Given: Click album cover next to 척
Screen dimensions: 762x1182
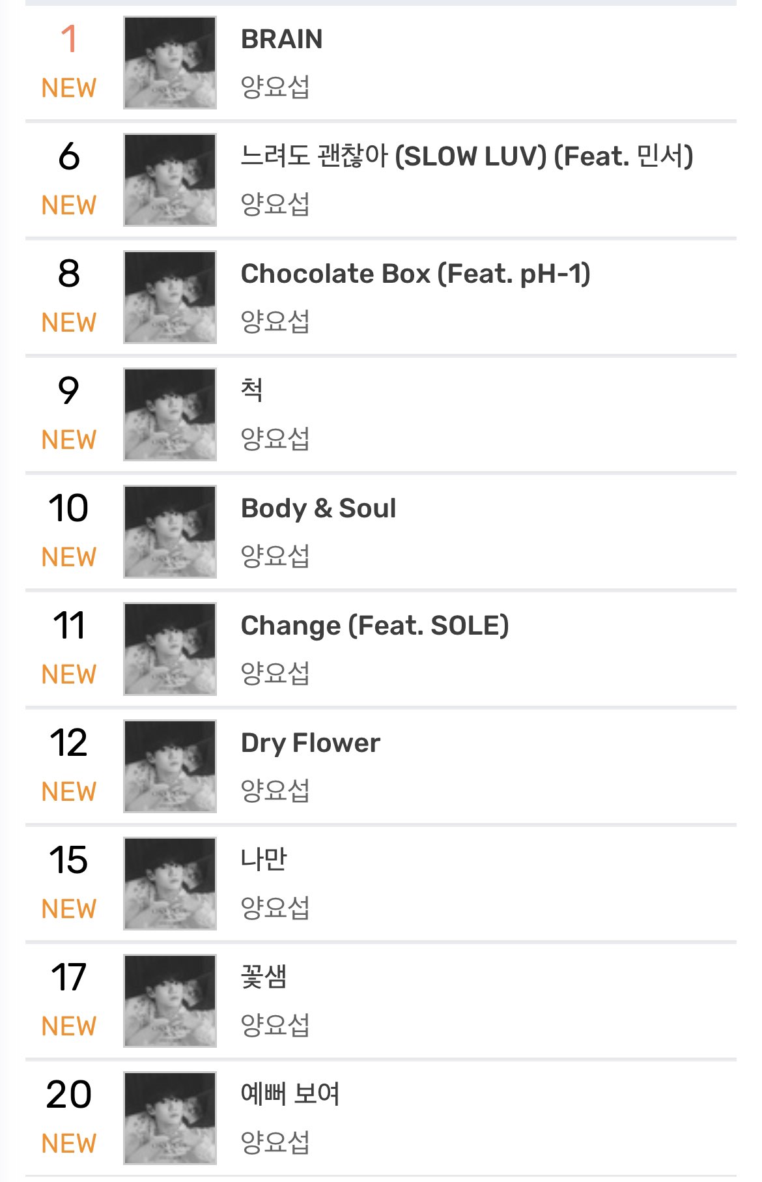Looking at the screenshot, I should pyautogui.click(x=170, y=414).
